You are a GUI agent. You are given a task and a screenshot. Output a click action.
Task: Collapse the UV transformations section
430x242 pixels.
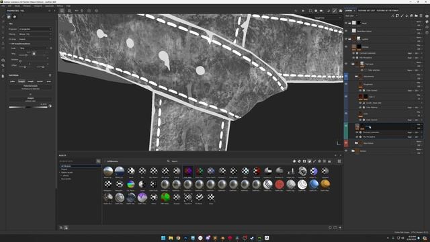click(x=10, y=44)
